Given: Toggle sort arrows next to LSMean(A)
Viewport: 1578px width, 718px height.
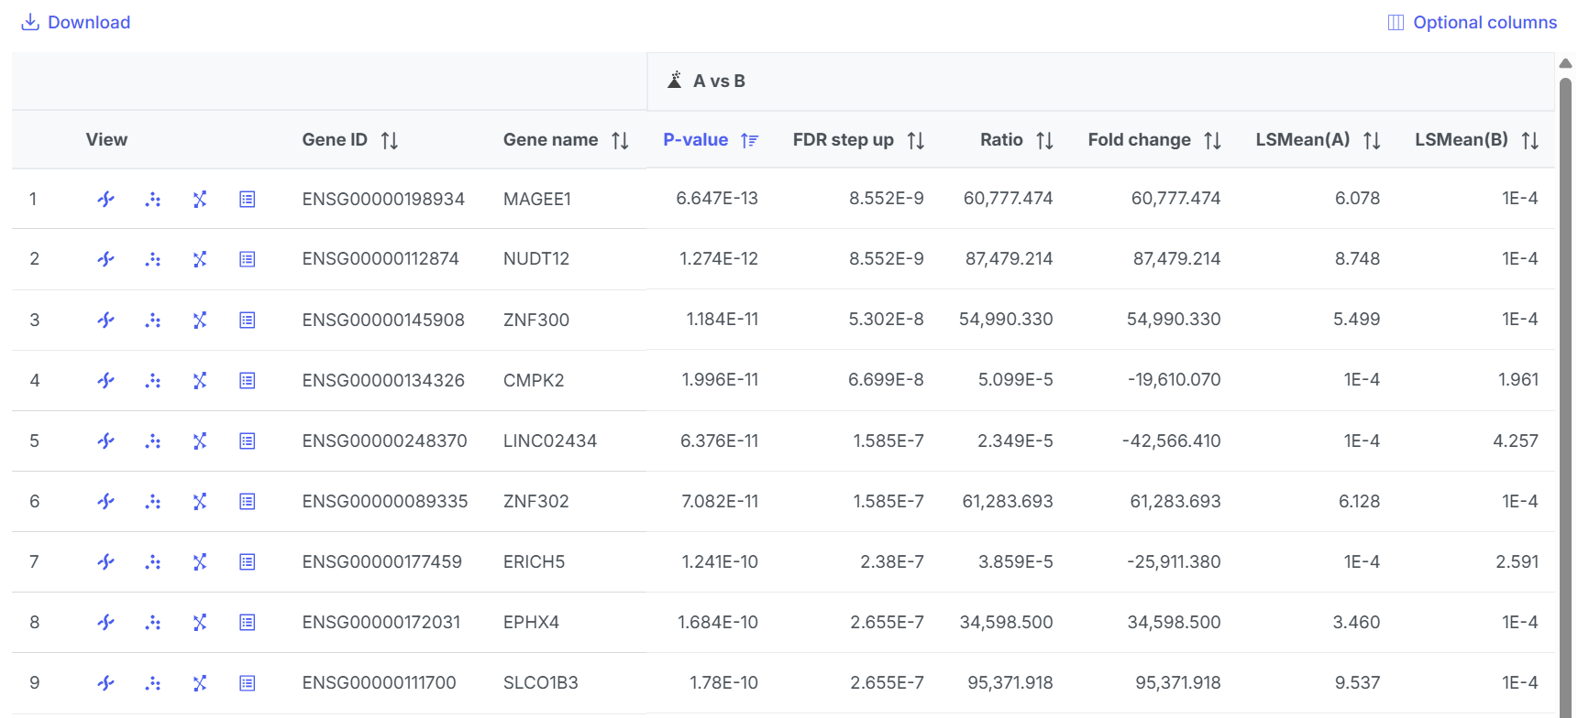Looking at the screenshot, I should [x=1372, y=140].
